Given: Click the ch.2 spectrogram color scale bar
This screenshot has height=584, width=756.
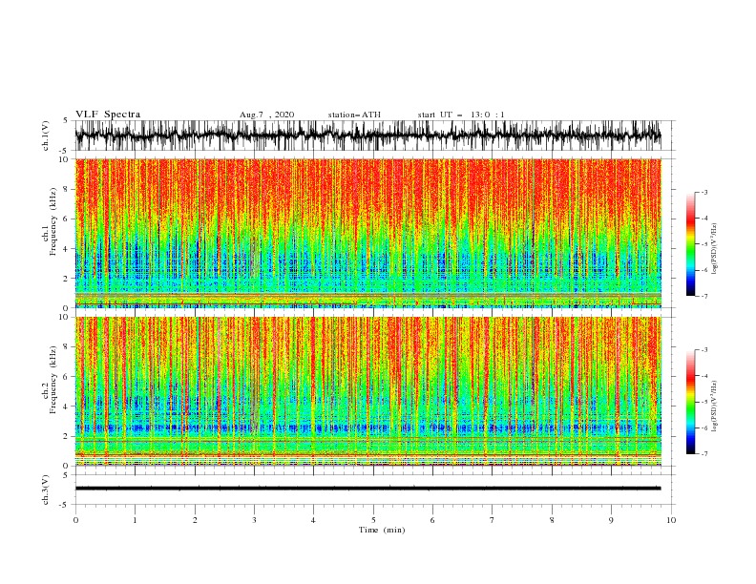Looking at the screenshot, I should click(690, 402).
